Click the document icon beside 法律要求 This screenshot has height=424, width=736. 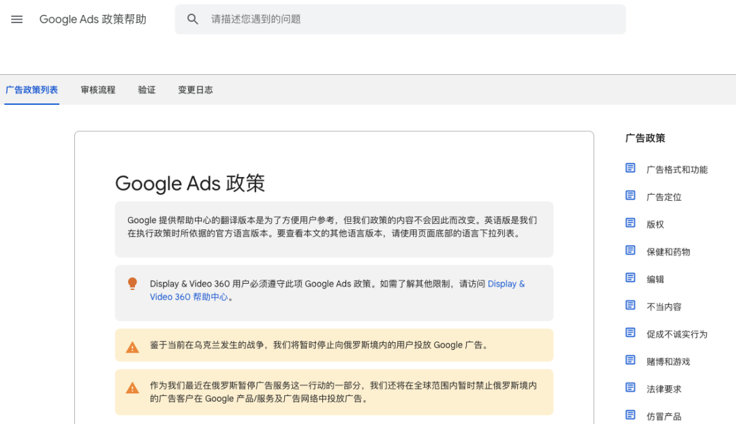coord(630,387)
